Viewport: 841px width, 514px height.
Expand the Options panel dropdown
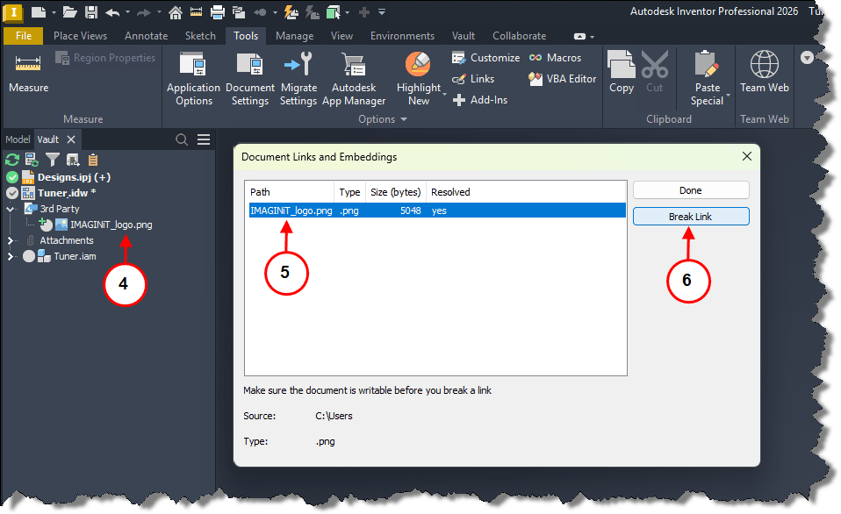coord(404,119)
